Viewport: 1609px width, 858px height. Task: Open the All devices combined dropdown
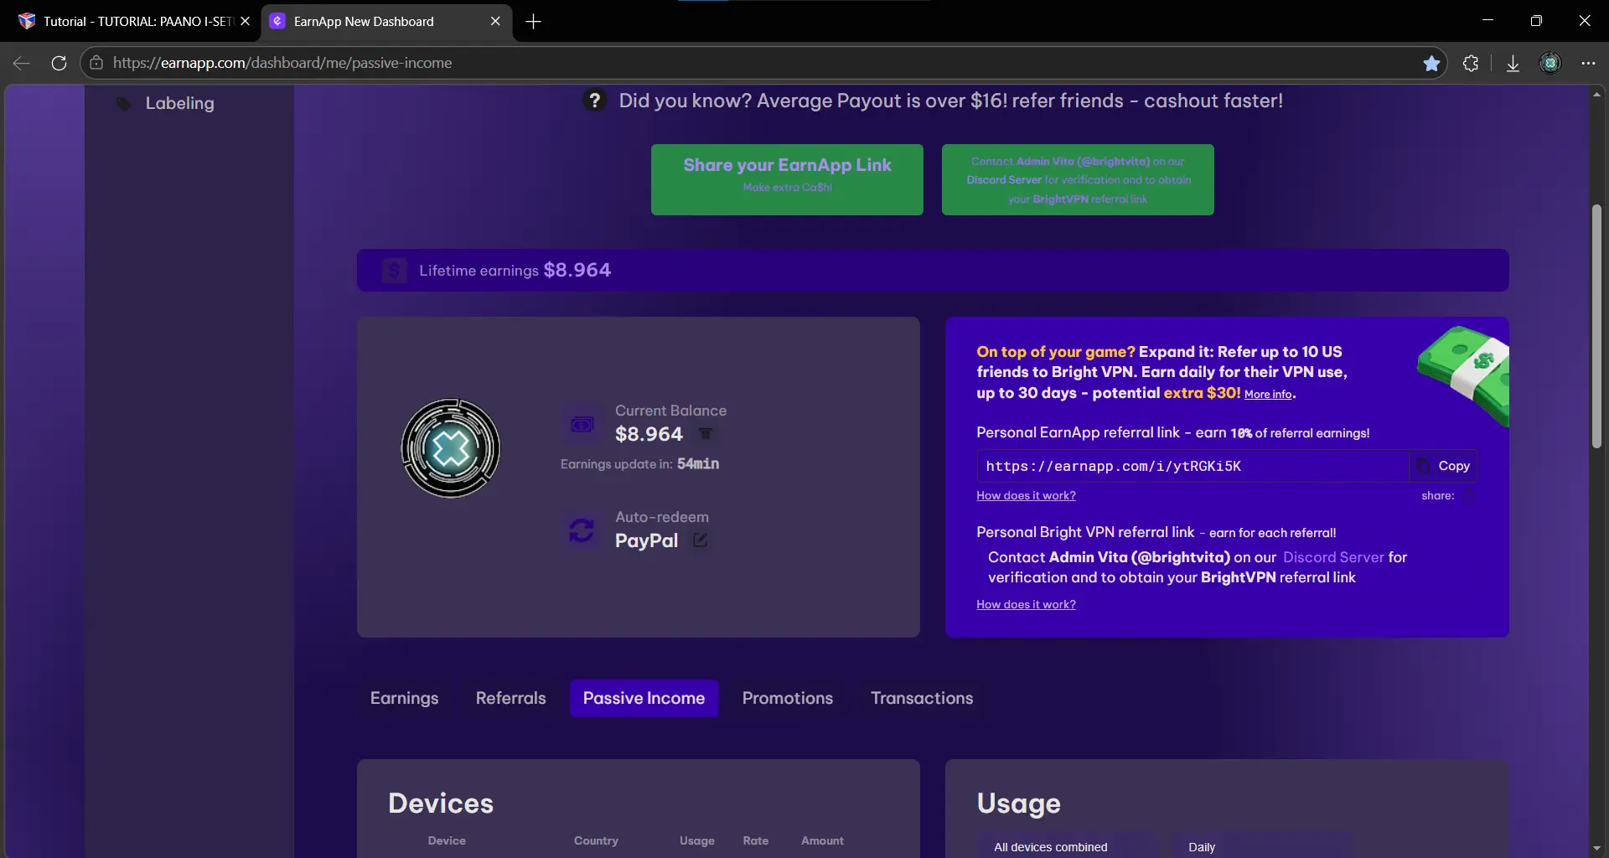point(1068,846)
